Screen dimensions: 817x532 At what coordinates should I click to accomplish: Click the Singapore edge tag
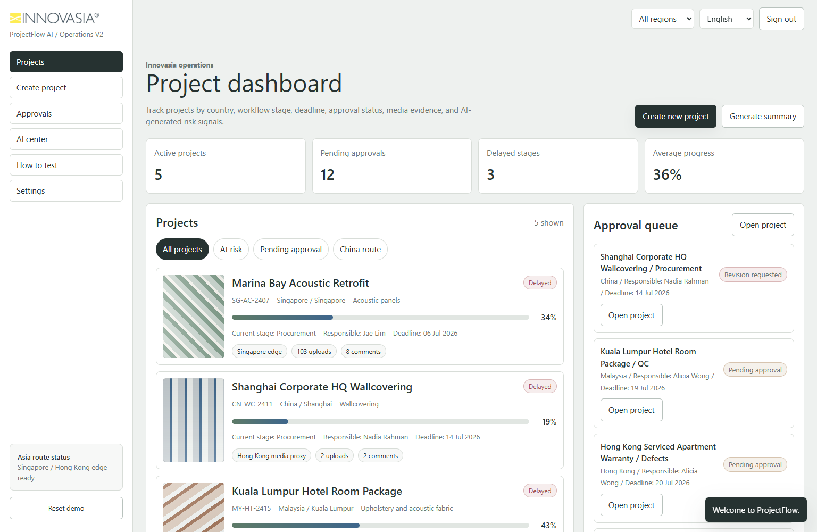[x=260, y=351]
